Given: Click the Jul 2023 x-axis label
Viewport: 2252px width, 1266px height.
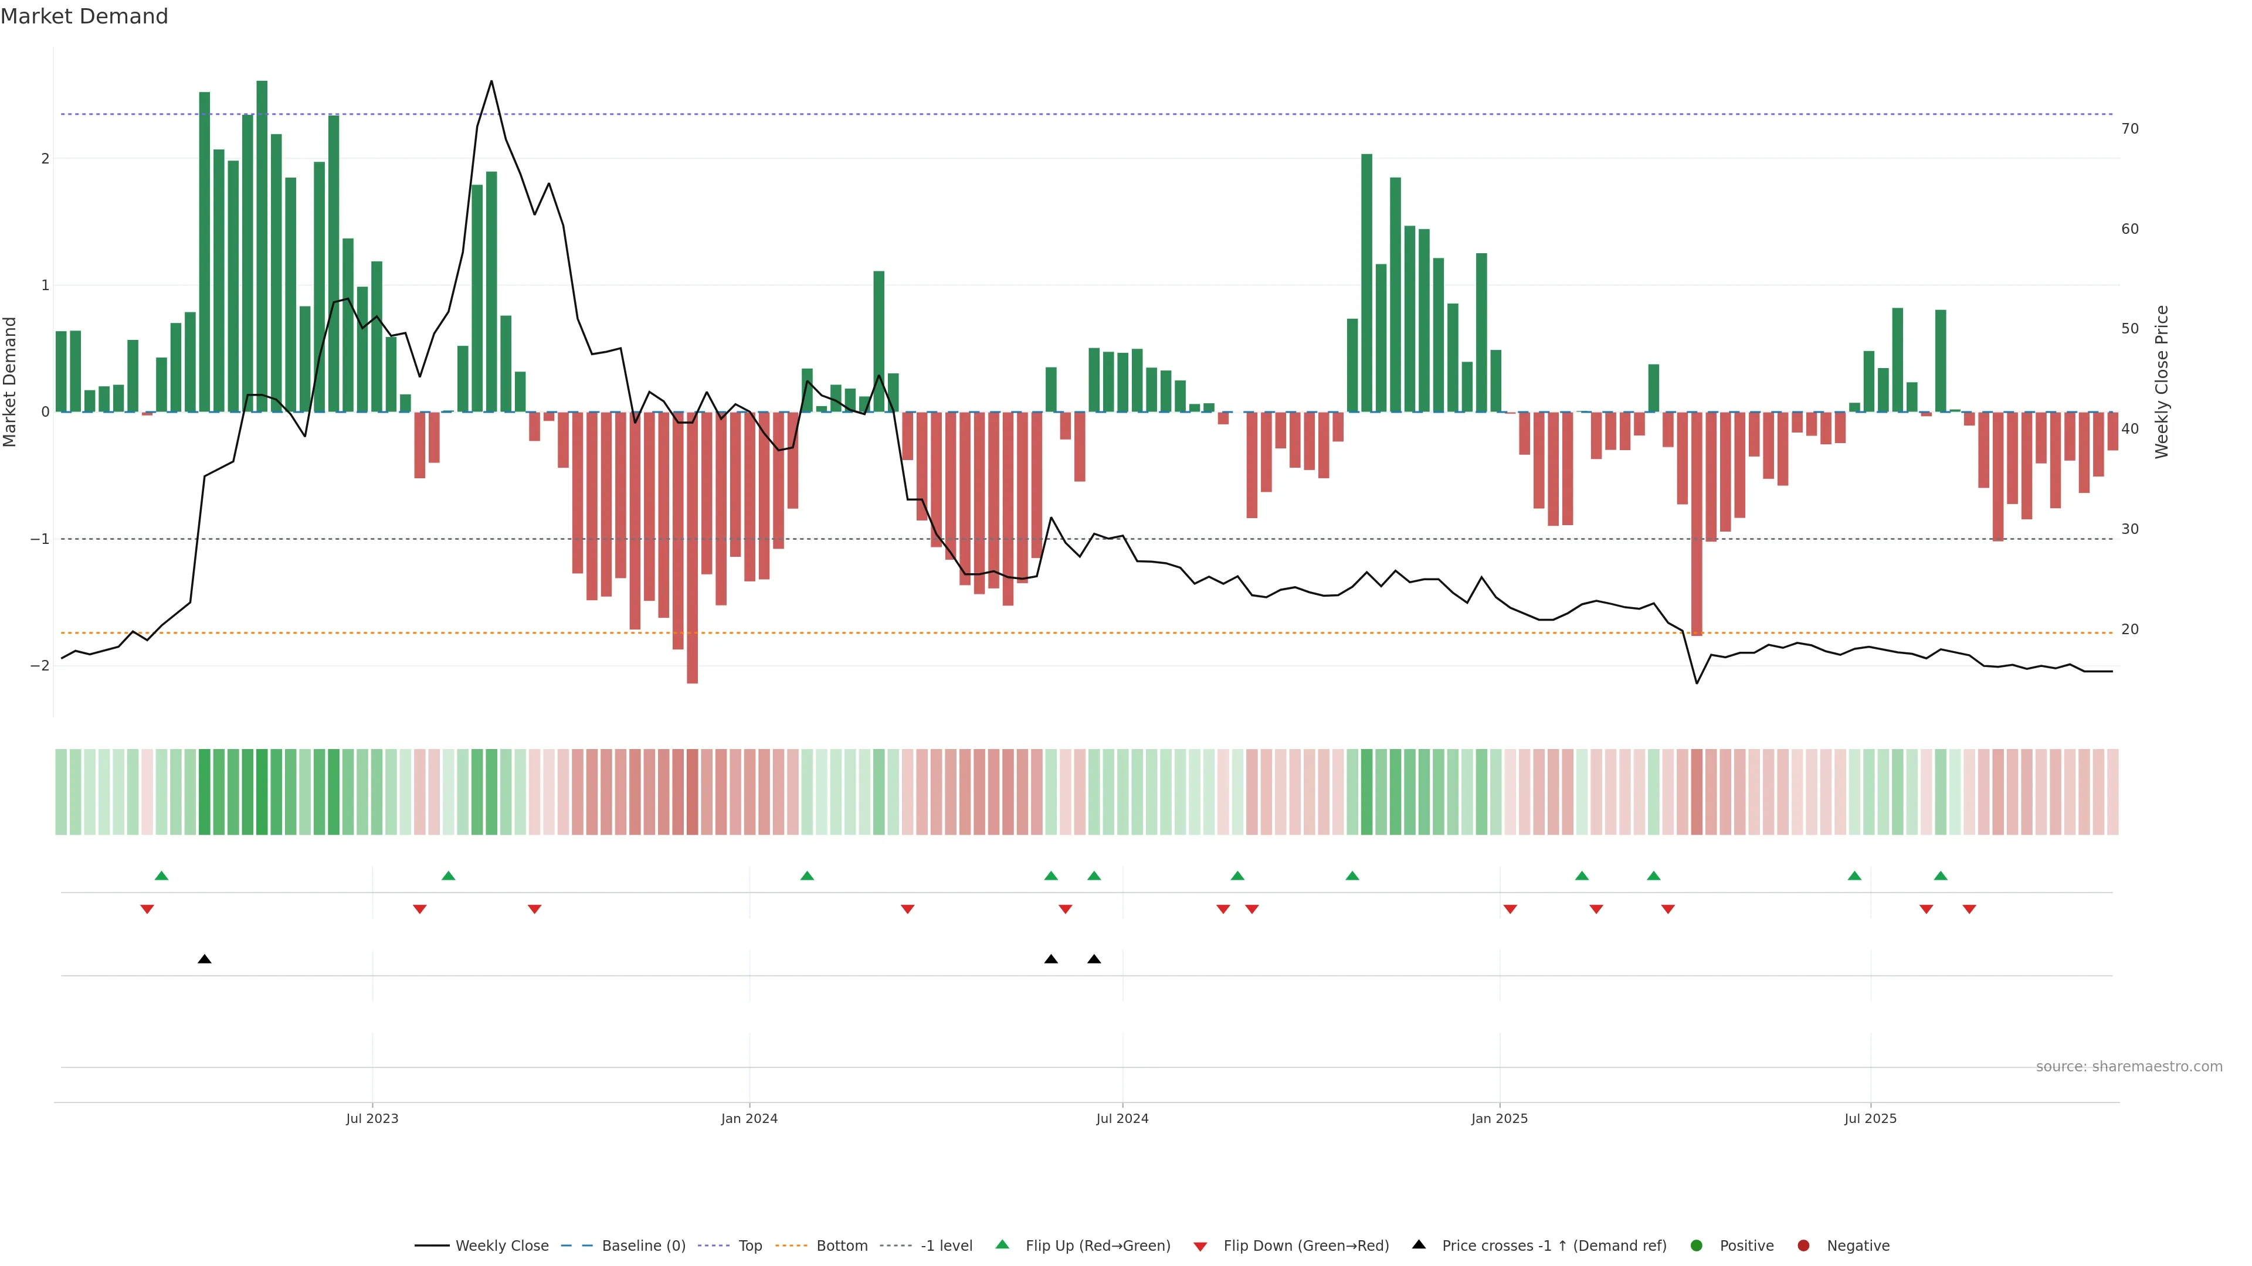Looking at the screenshot, I should (x=372, y=1118).
